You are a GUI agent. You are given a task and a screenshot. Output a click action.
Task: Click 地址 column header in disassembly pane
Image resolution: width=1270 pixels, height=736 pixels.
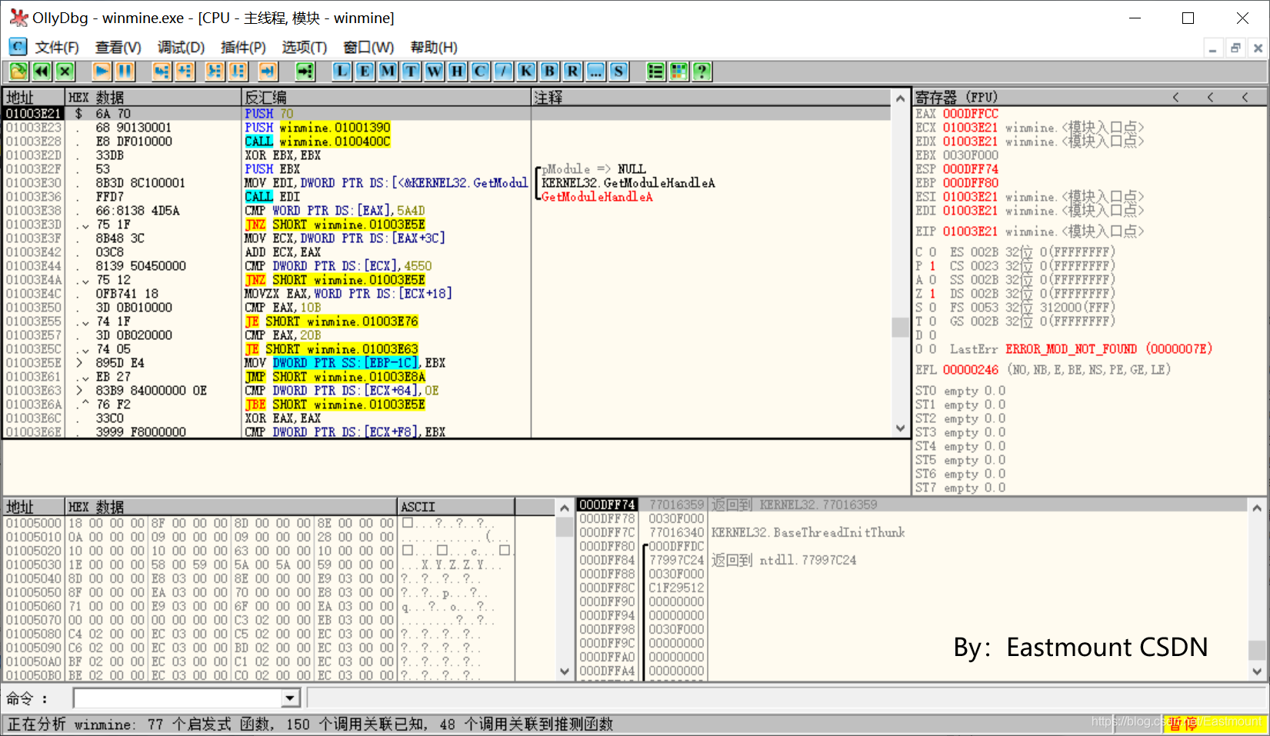click(x=34, y=98)
